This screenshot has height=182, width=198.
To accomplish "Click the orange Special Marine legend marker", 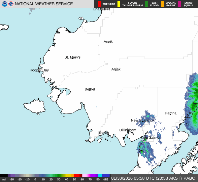I will click(162, 4).
